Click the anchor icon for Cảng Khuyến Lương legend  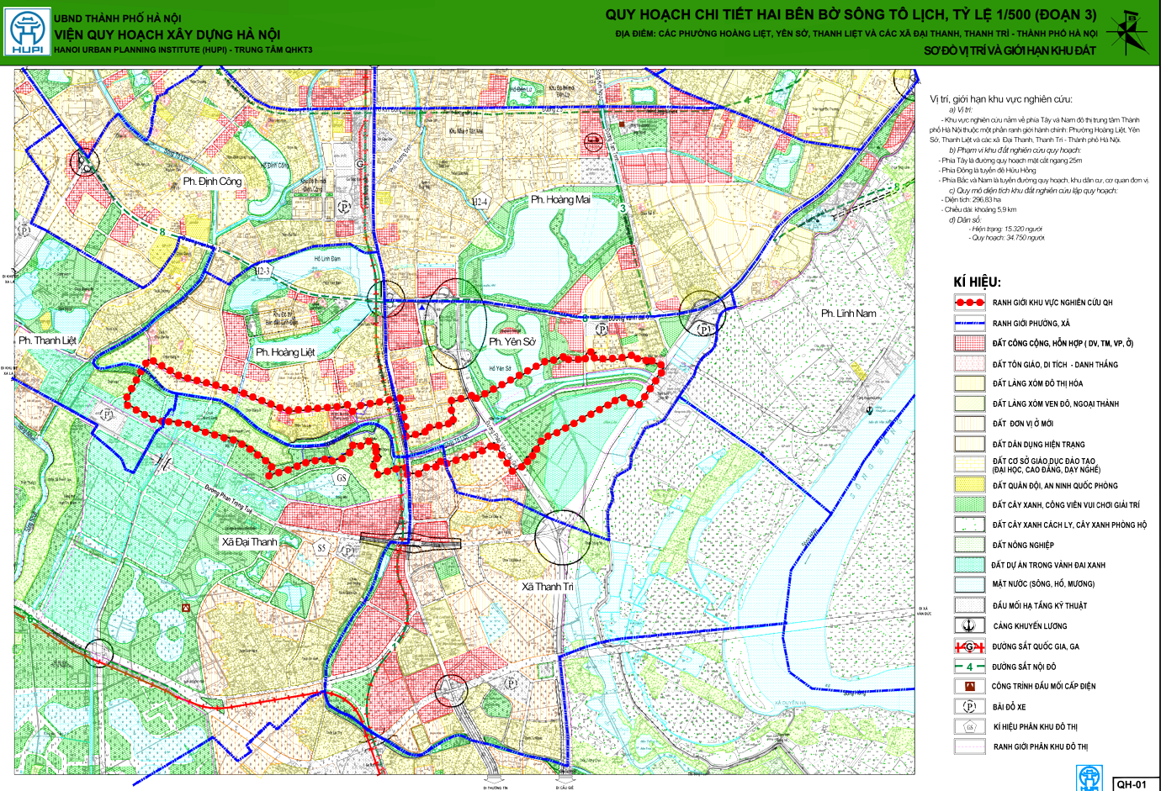click(969, 625)
